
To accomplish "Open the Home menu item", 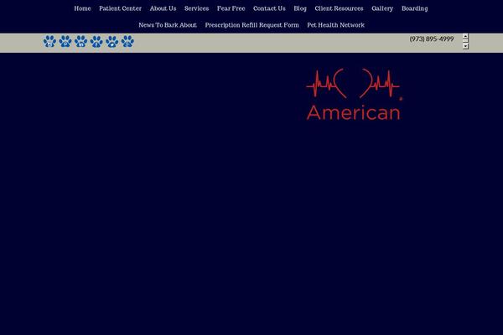I will [x=82, y=8].
